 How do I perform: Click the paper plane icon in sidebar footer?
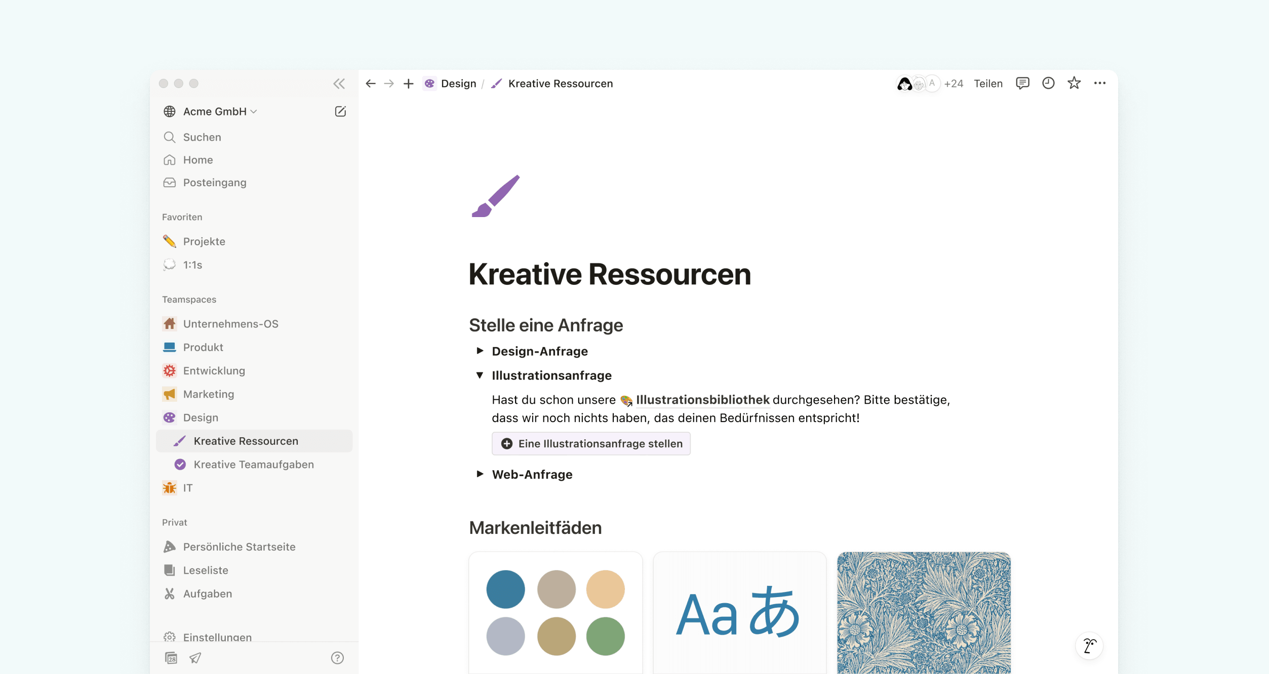coord(195,658)
